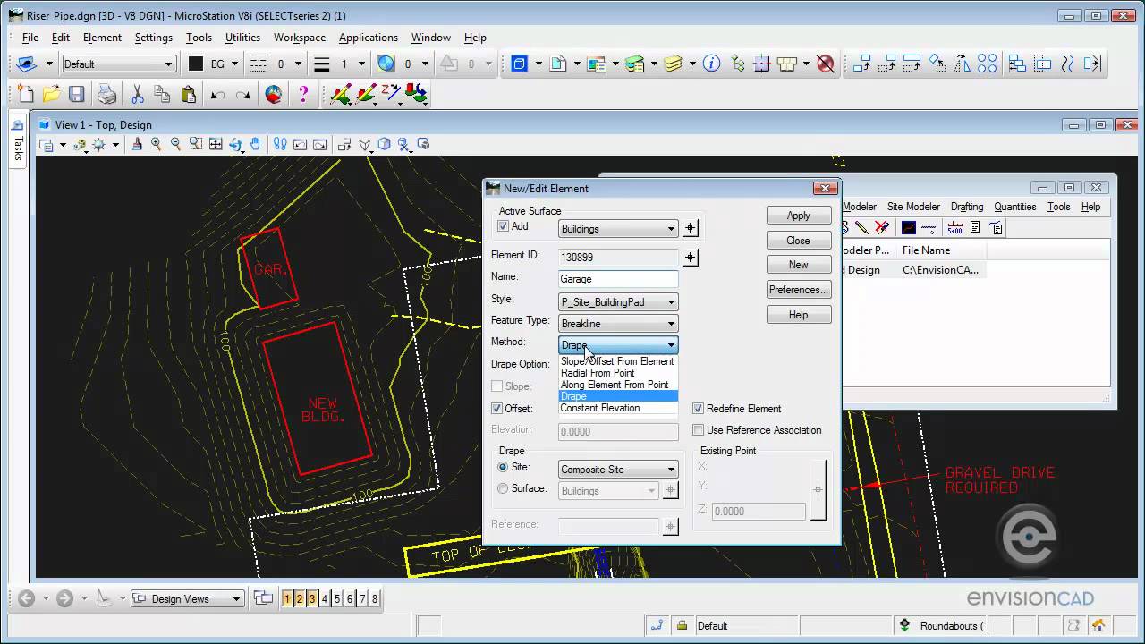Viewport: 1145px width, 644px height.
Task: Open a file using the folder icon
Action: [51, 94]
